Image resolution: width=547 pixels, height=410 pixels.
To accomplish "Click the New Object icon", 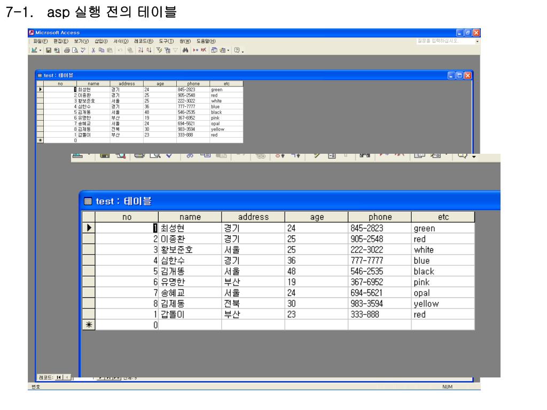I will pos(223,50).
